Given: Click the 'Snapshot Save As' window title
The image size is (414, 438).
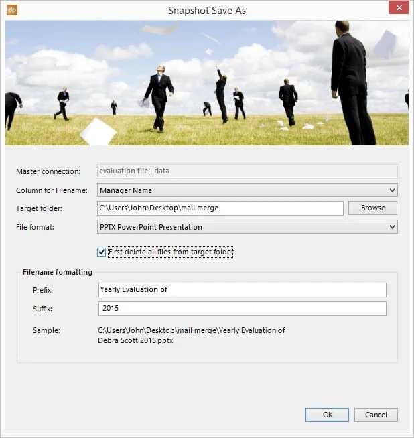Looking at the screenshot, I should (206, 10).
